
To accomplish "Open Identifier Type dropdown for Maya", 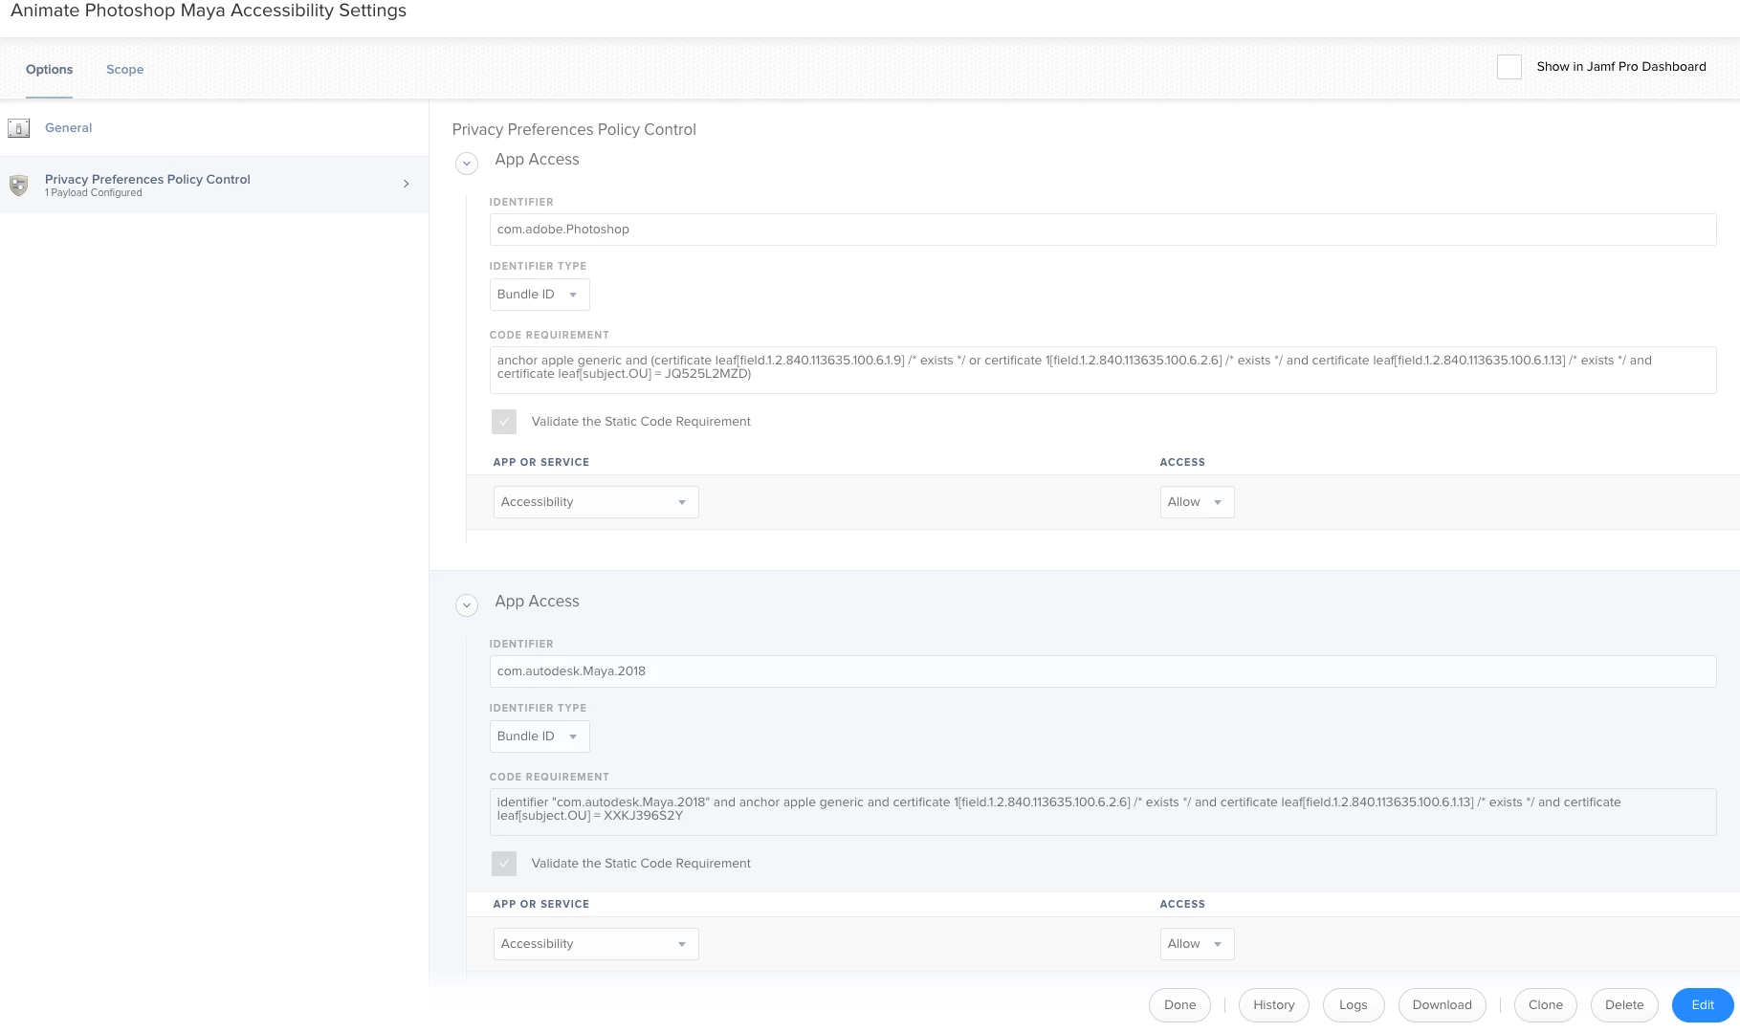I will (540, 736).
